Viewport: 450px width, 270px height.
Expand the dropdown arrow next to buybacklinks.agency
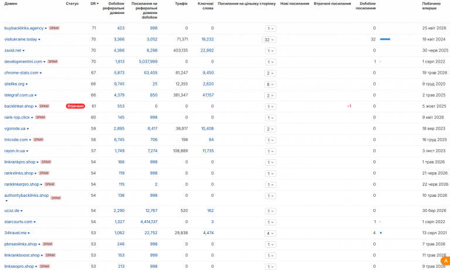click(x=46, y=29)
